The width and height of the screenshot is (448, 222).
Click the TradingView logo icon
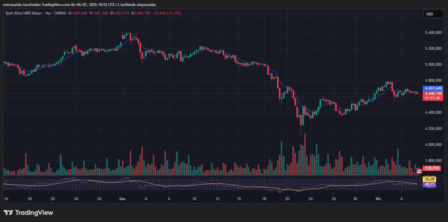pos(8,213)
